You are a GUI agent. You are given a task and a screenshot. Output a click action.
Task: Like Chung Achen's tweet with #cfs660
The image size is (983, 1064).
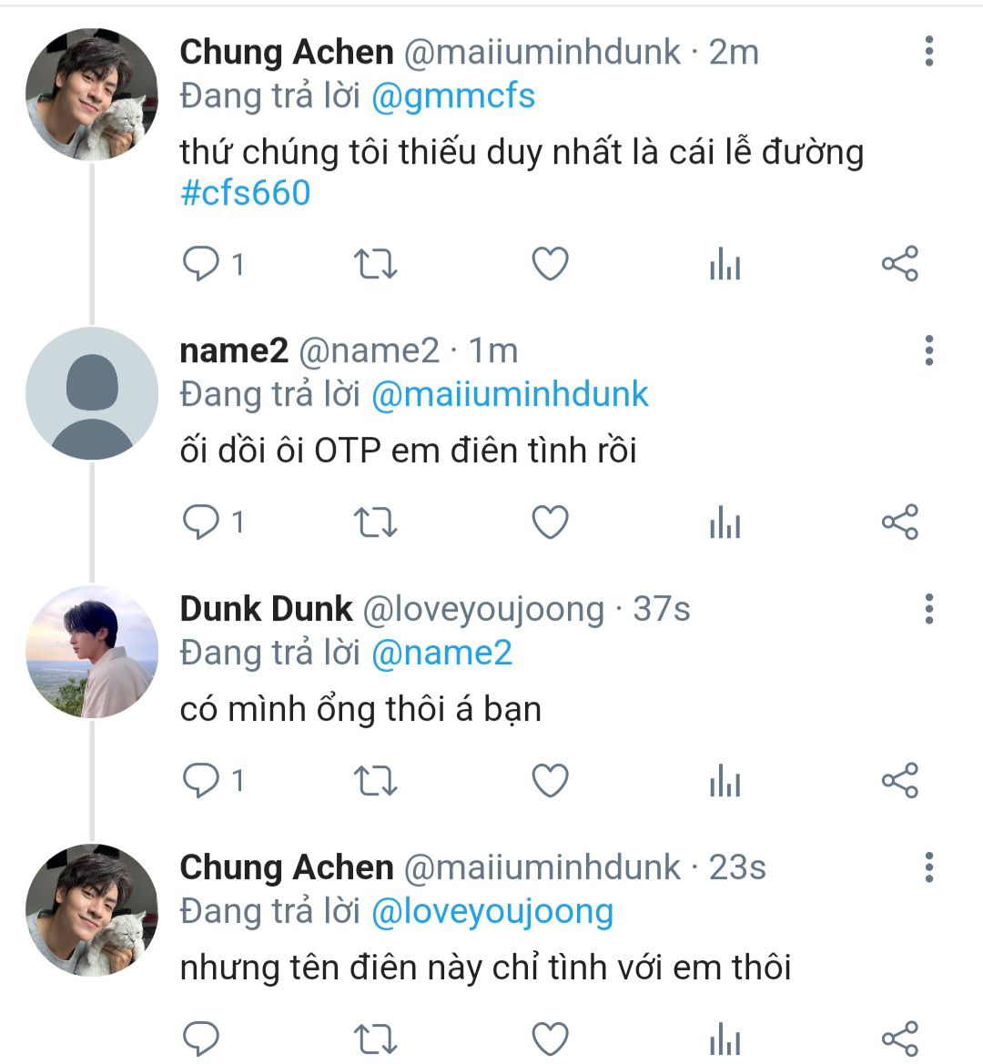tap(550, 265)
